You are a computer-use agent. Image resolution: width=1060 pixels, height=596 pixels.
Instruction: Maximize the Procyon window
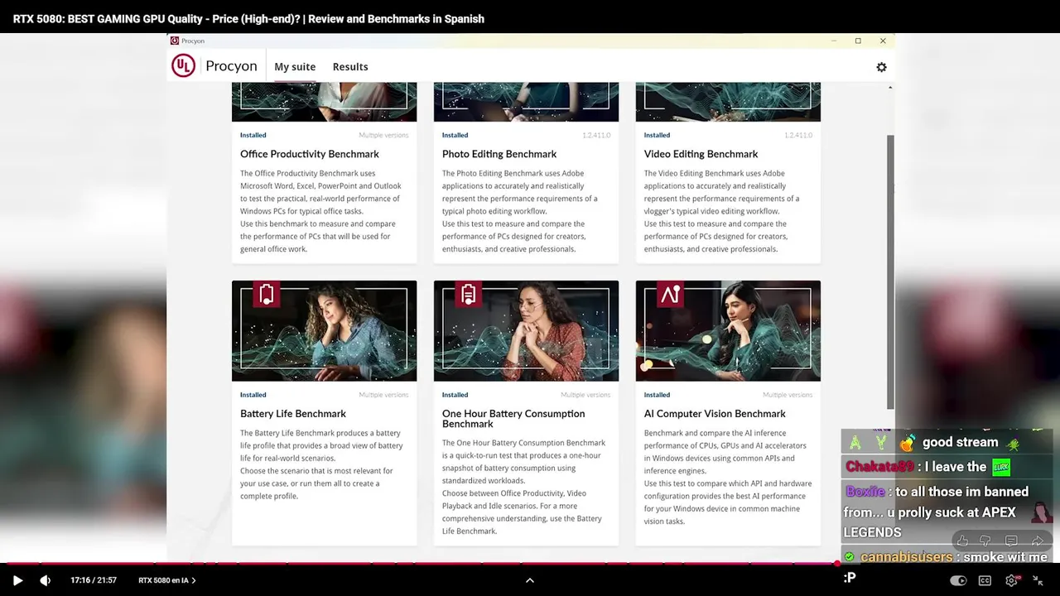(858, 41)
